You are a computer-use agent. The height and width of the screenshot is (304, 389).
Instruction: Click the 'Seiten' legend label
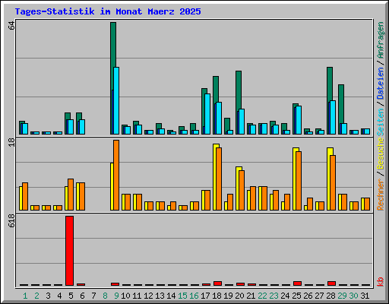tap(380, 122)
